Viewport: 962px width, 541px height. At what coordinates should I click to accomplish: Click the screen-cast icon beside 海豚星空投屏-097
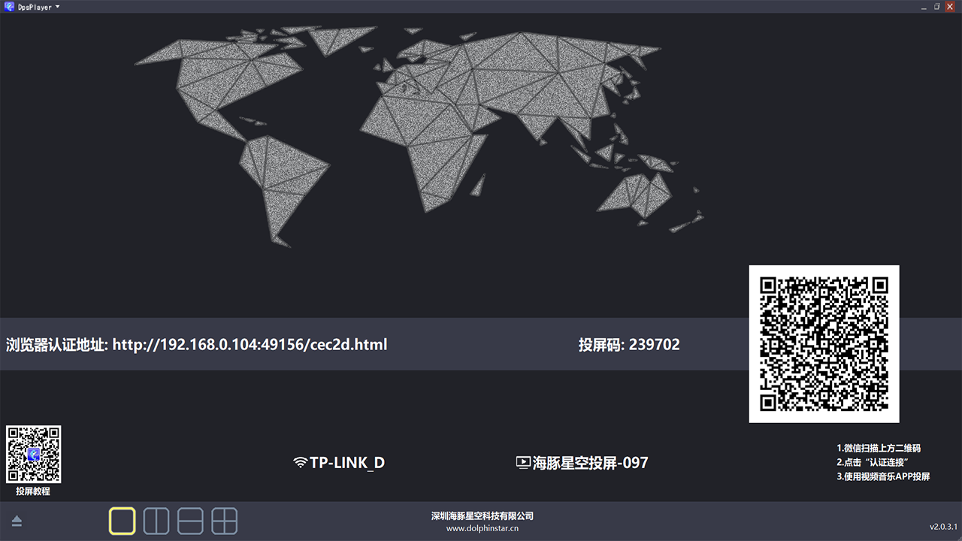coord(523,462)
